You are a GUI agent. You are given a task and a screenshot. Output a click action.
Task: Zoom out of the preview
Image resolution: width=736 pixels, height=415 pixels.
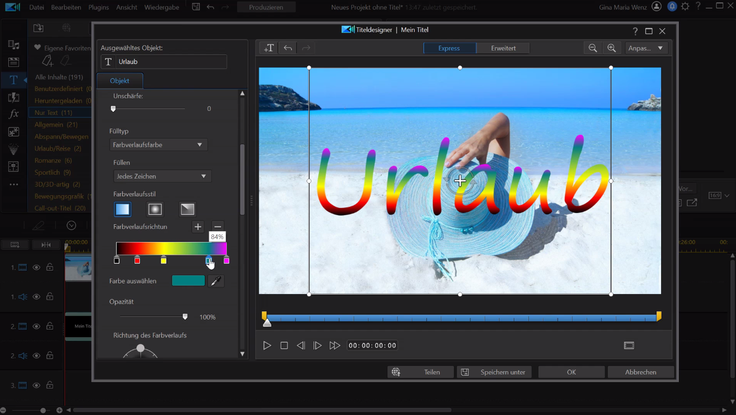(593, 48)
